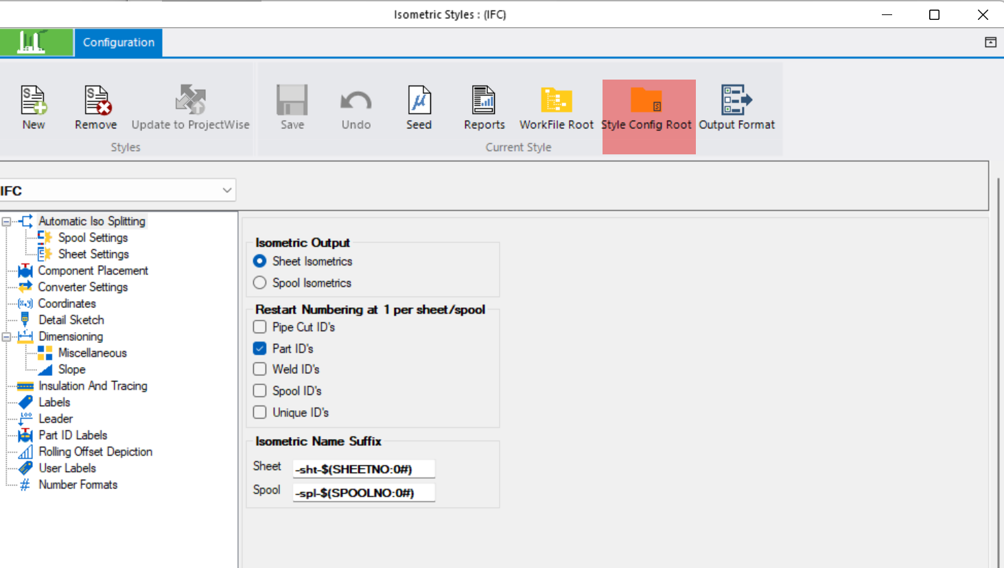Enable the Weld ID's checkbox

point(259,369)
